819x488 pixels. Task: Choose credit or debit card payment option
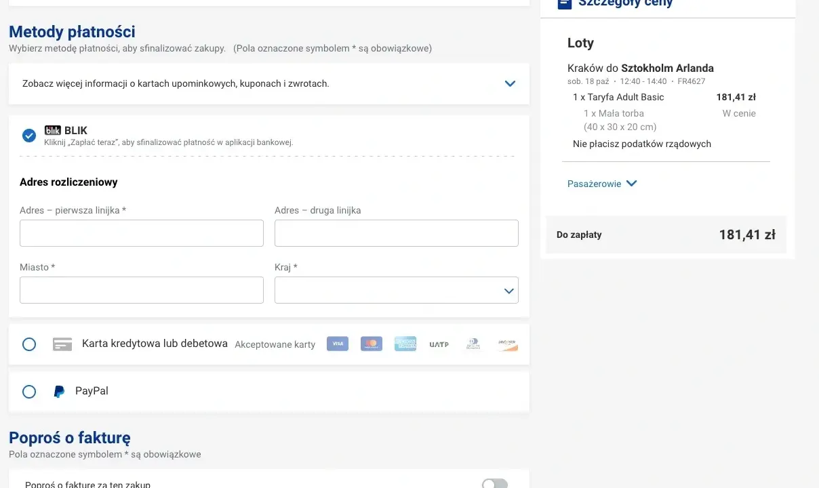point(29,344)
